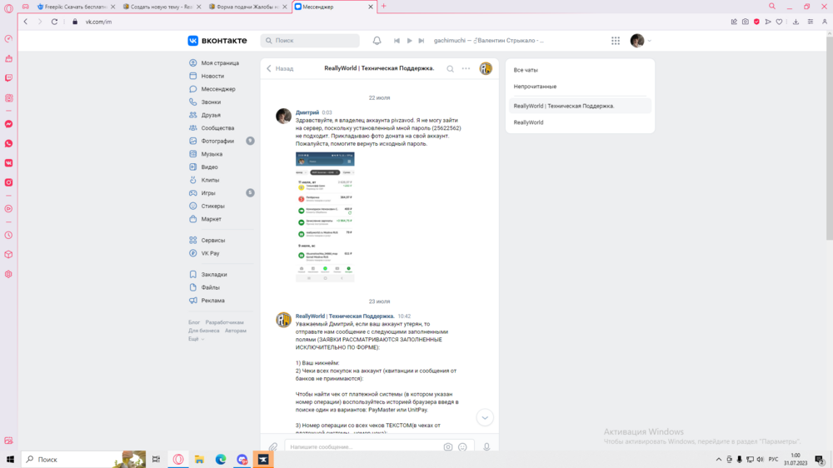Play the VK header audio track

click(x=409, y=40)
